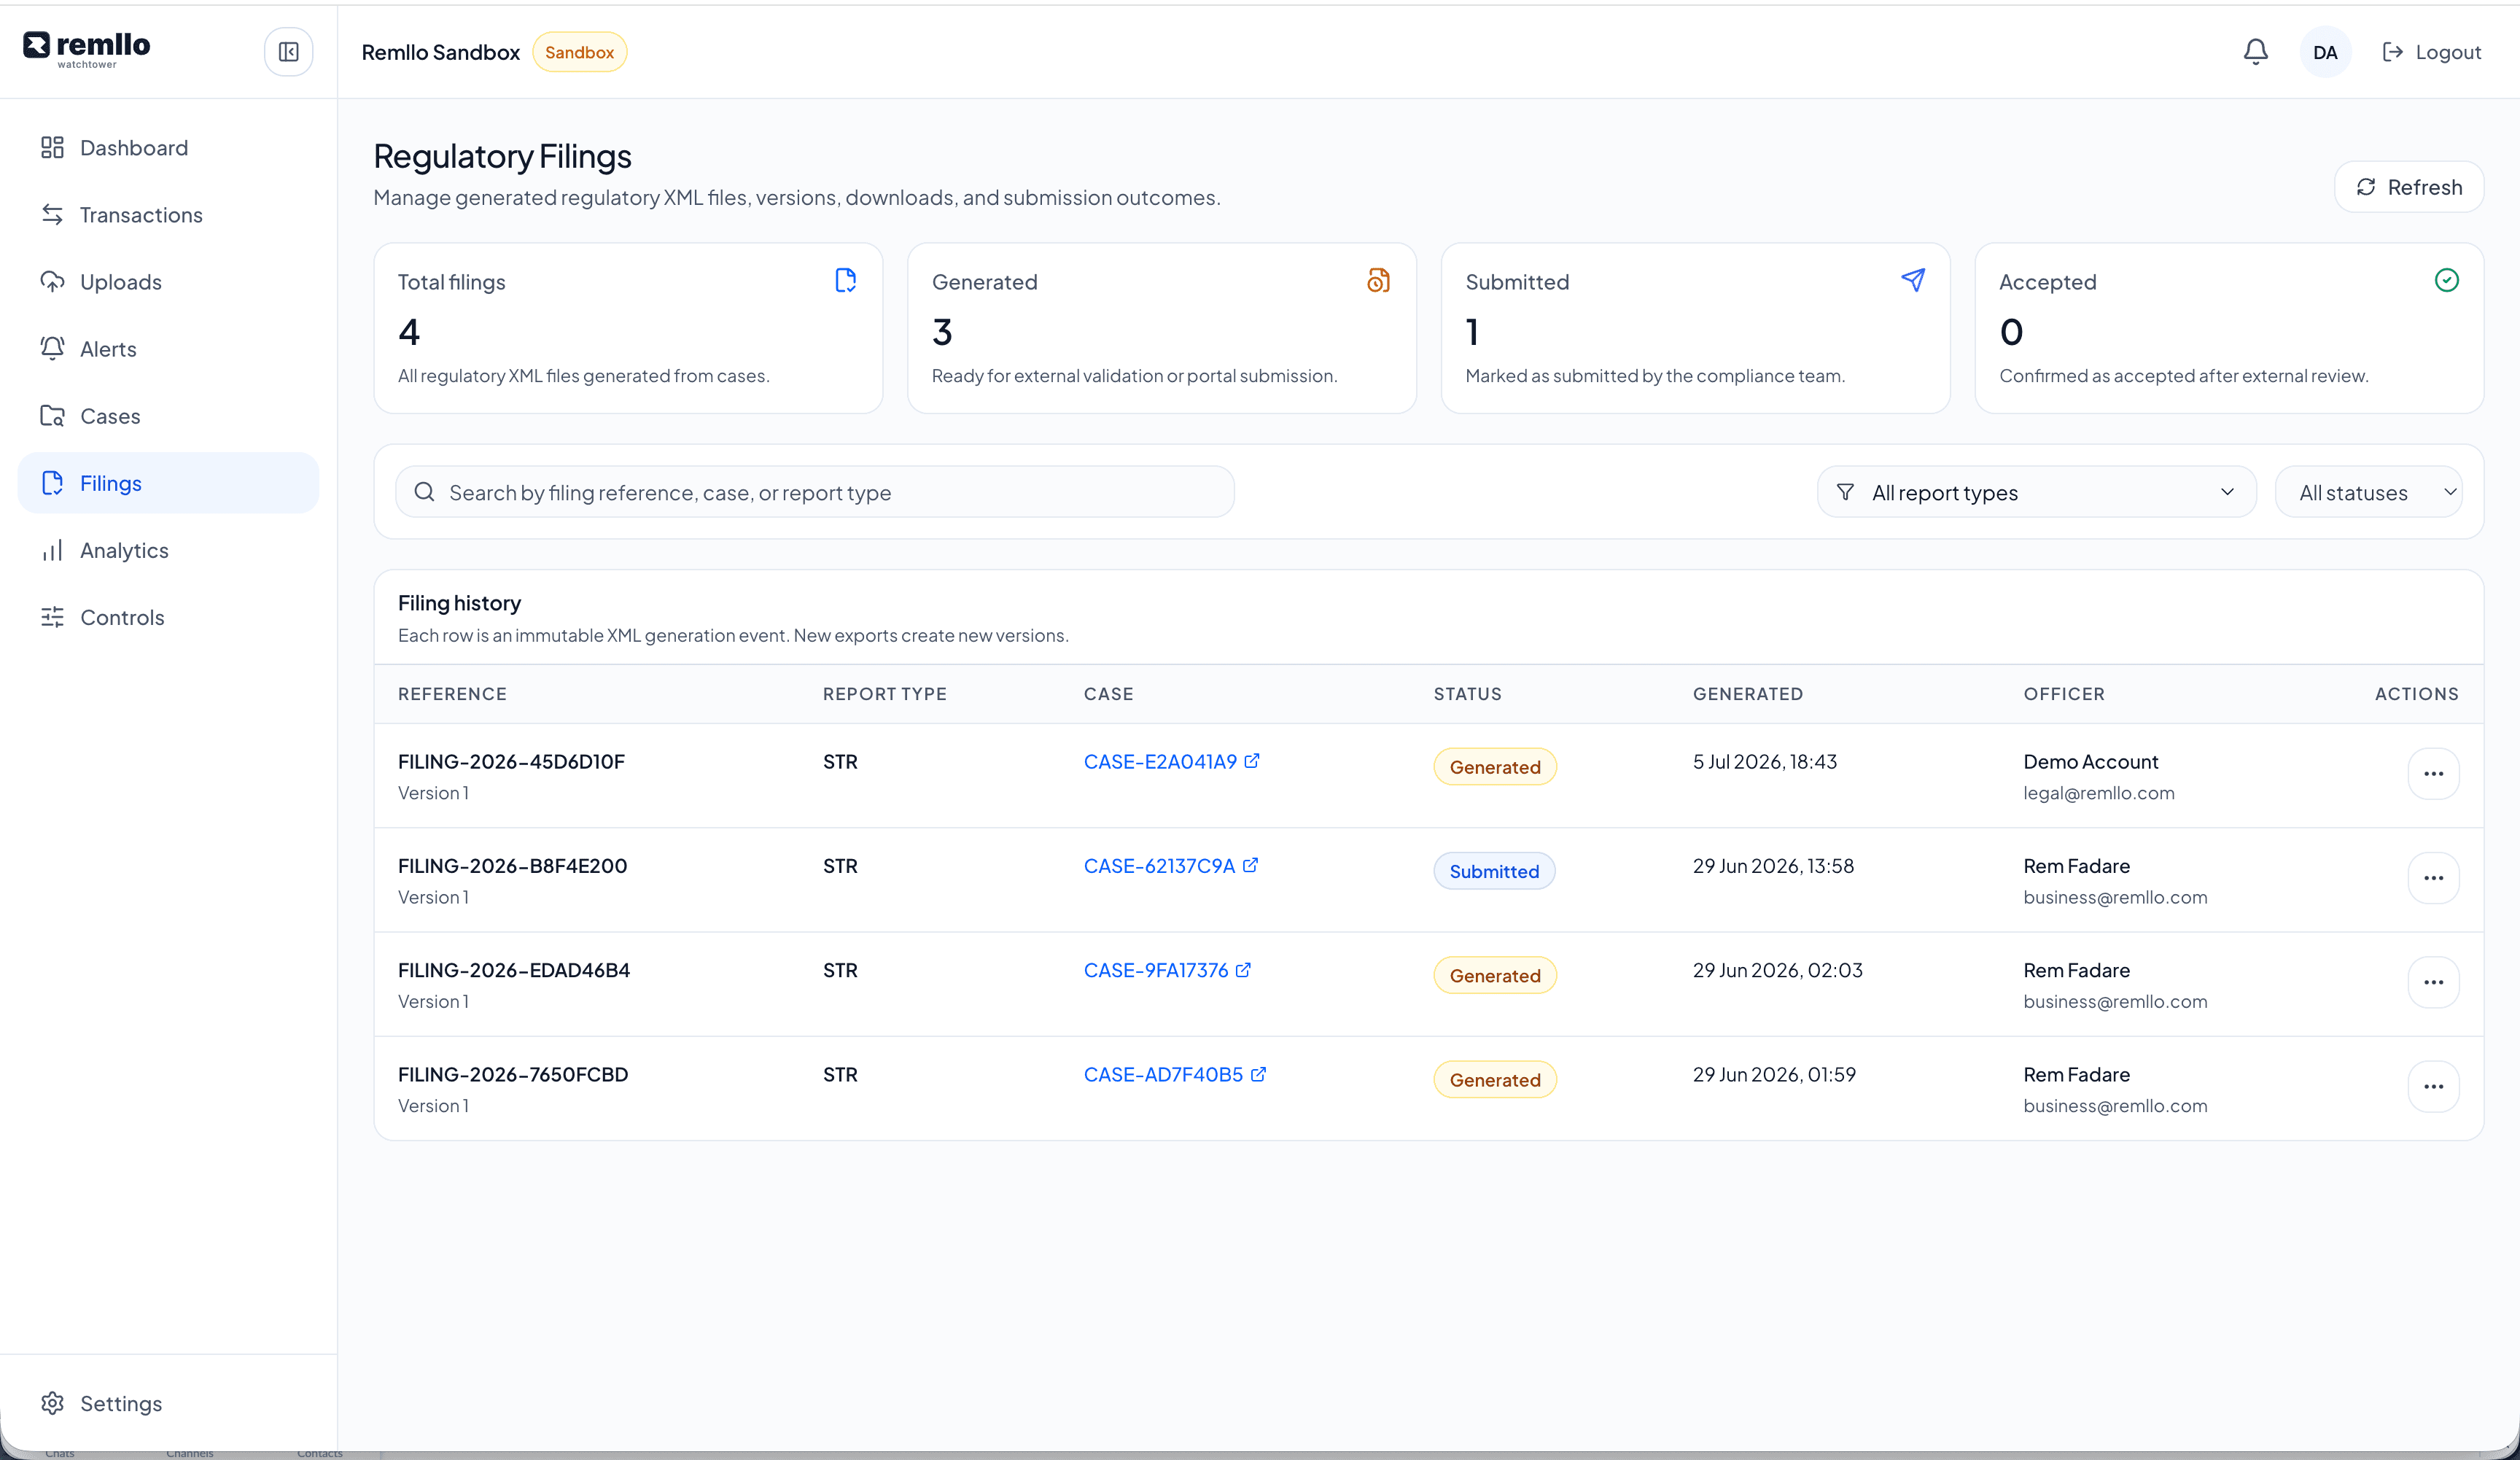Click reference FILING-2026-EDAD46B4
2520x1460 pixels.
click(514, 970)
